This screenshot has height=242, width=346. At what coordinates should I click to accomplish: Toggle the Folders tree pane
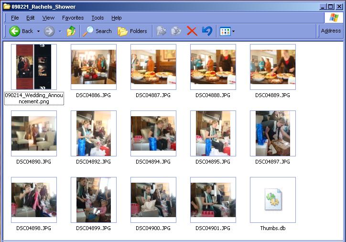pyautogui.click(x=132, y=31)
